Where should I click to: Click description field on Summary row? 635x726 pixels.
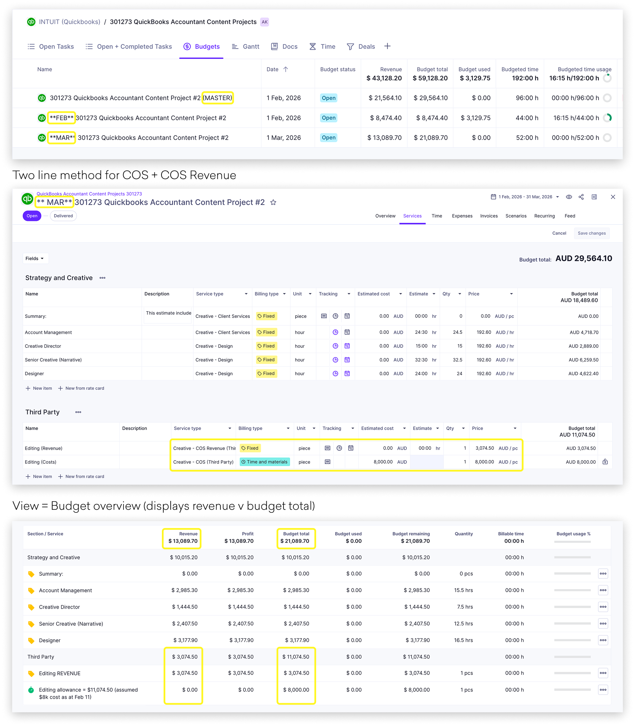click(x=168, y=315)
